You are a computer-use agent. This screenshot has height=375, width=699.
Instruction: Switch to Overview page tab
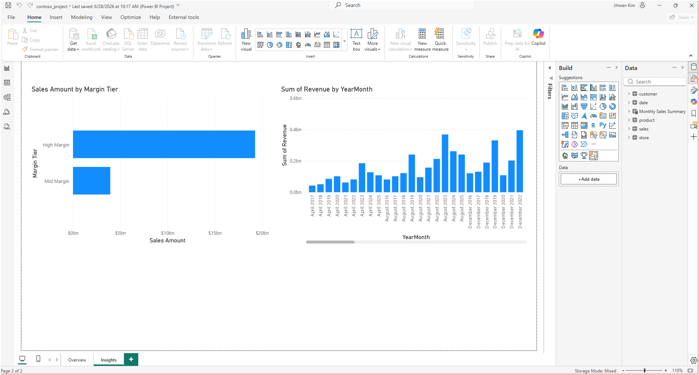[77, 360]
